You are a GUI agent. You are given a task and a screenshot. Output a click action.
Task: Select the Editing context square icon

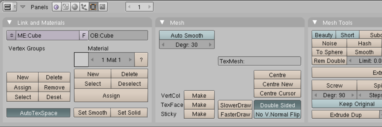click(x=93, y=7)
